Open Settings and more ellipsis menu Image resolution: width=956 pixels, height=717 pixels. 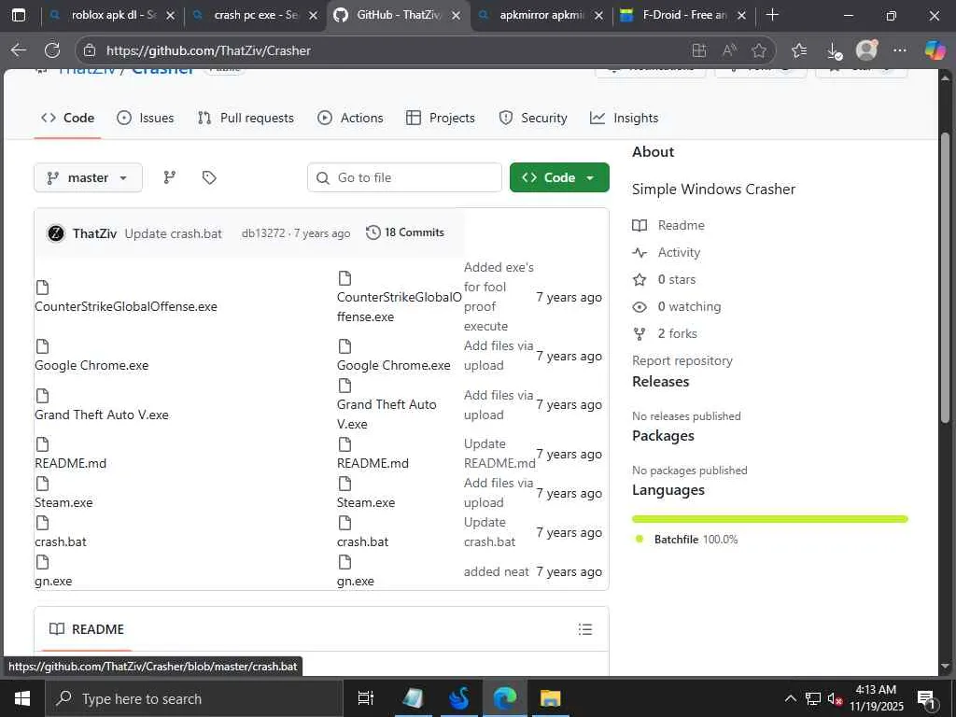(899, 50)
